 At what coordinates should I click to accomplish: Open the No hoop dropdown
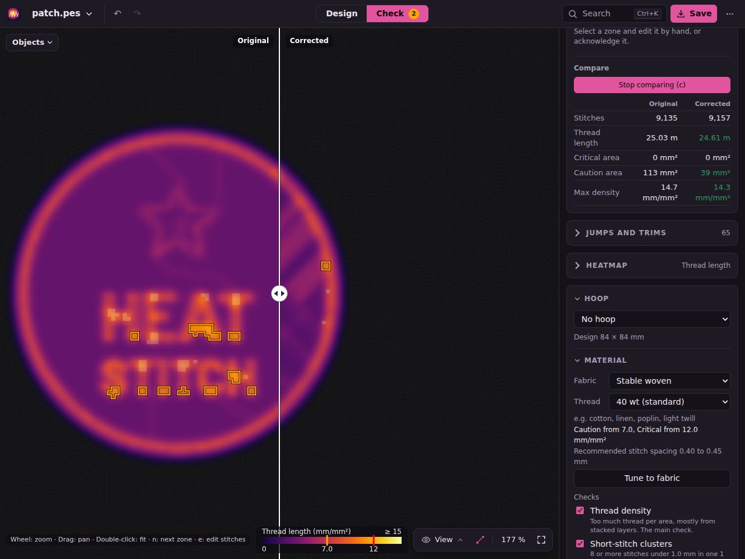652,319
